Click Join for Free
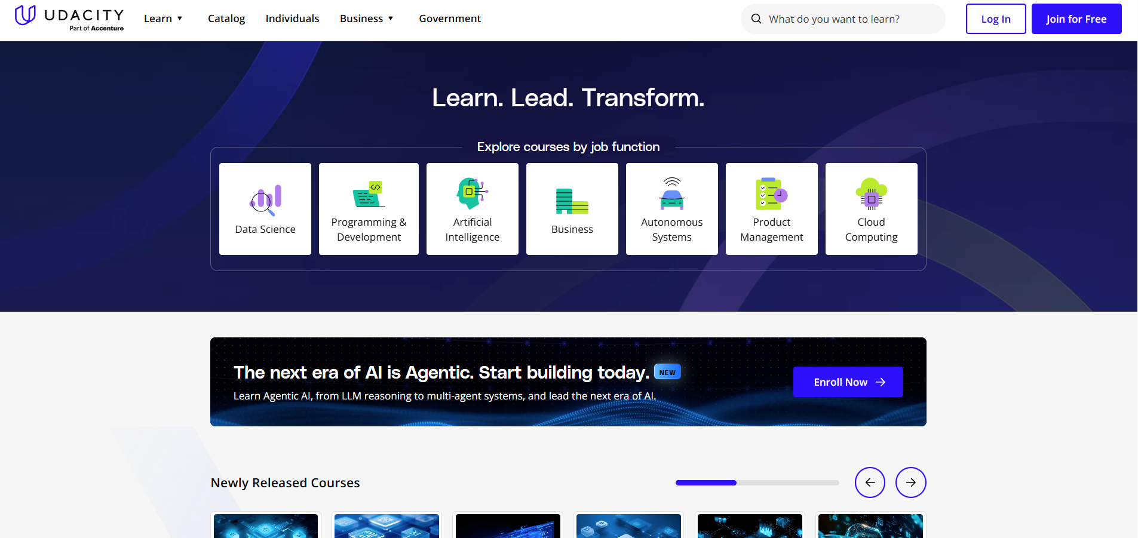Viewport: 1138px width, 538px height. tap(1076, 19)
